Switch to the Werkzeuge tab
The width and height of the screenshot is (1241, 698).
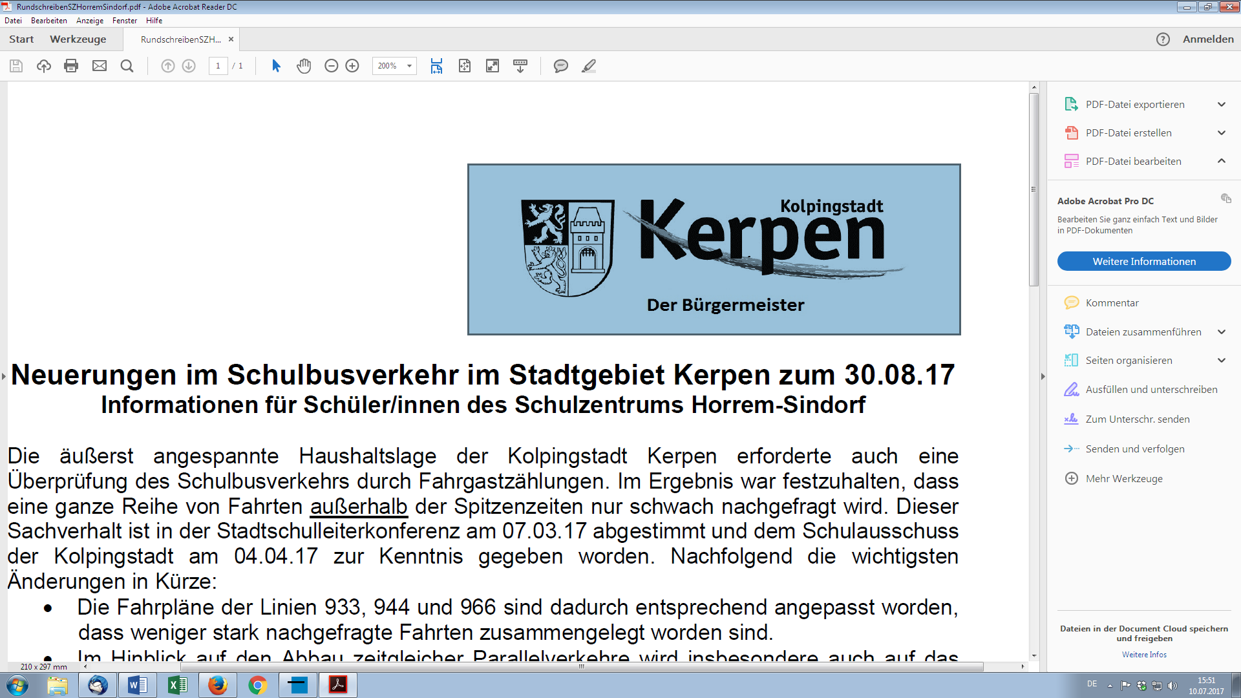pos(78,39)
